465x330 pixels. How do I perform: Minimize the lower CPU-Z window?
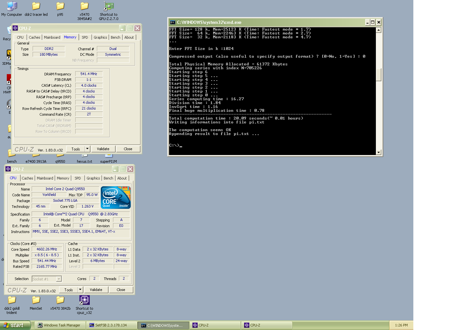pyautogui.click(x=116, y=169)
